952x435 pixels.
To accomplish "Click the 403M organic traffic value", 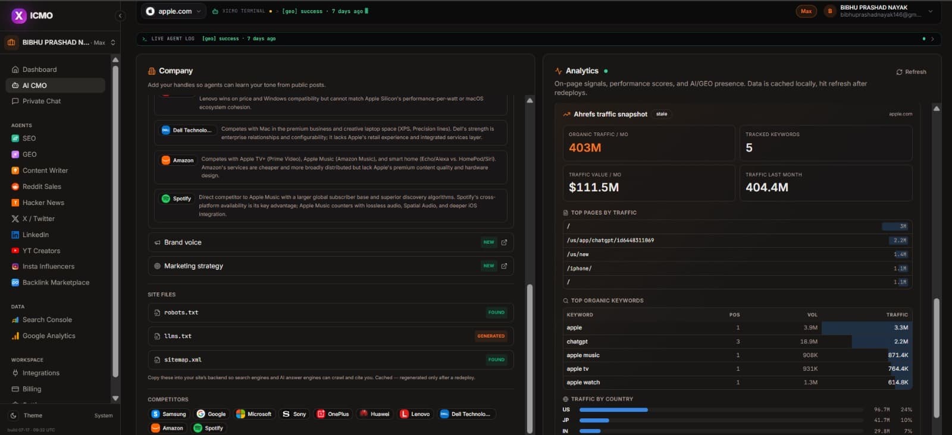I will (585, 148).
